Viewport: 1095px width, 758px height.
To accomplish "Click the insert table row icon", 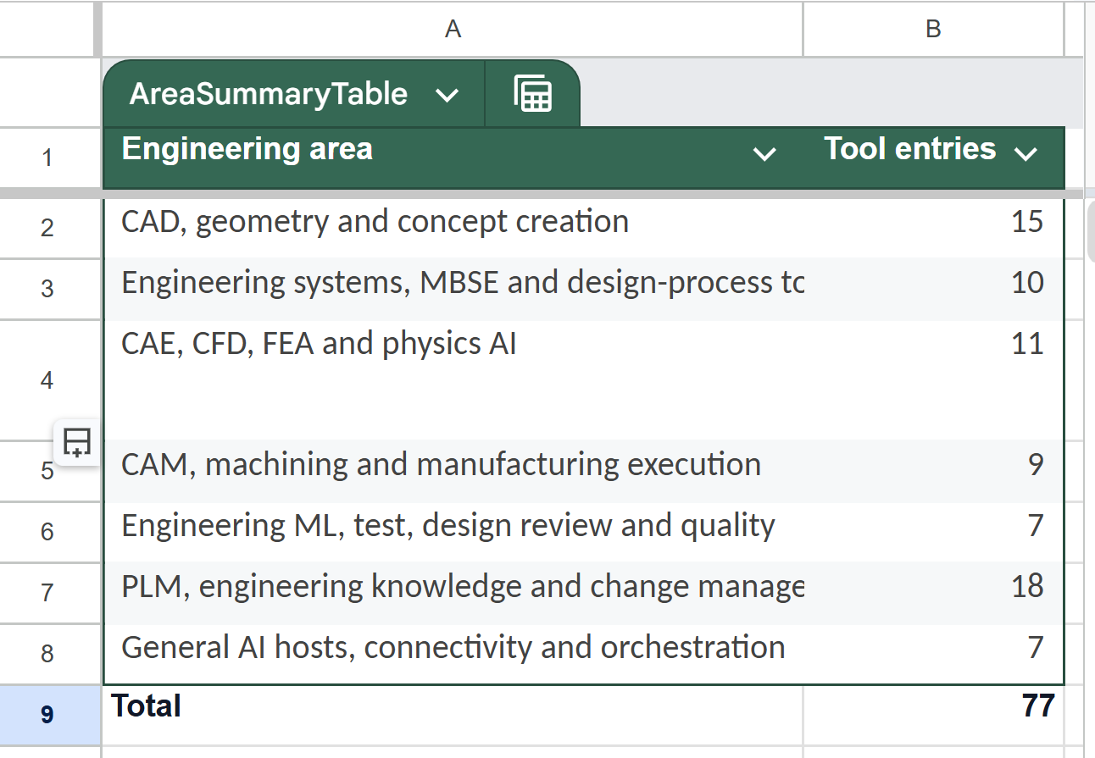I will pos(77,442).
